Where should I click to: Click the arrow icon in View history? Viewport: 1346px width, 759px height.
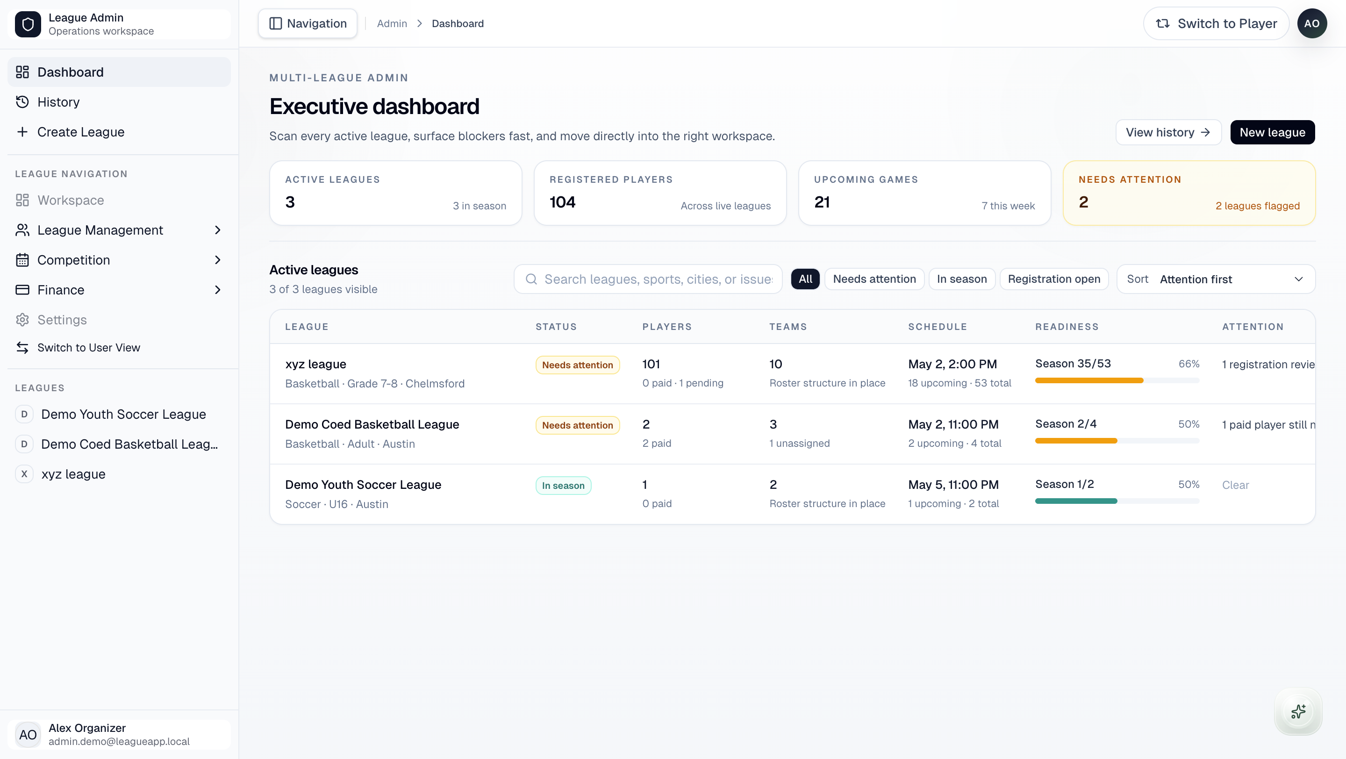(1205, 133)
